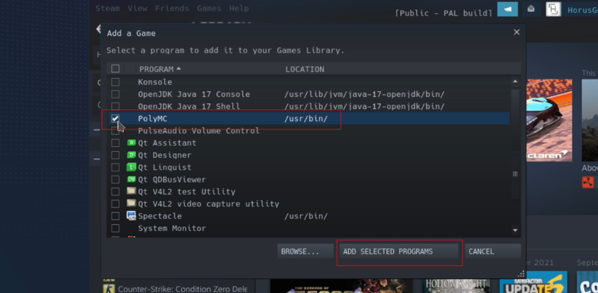
Task: Click the /usr/bin/ location in Spectacle row
Action: (306, 216)
